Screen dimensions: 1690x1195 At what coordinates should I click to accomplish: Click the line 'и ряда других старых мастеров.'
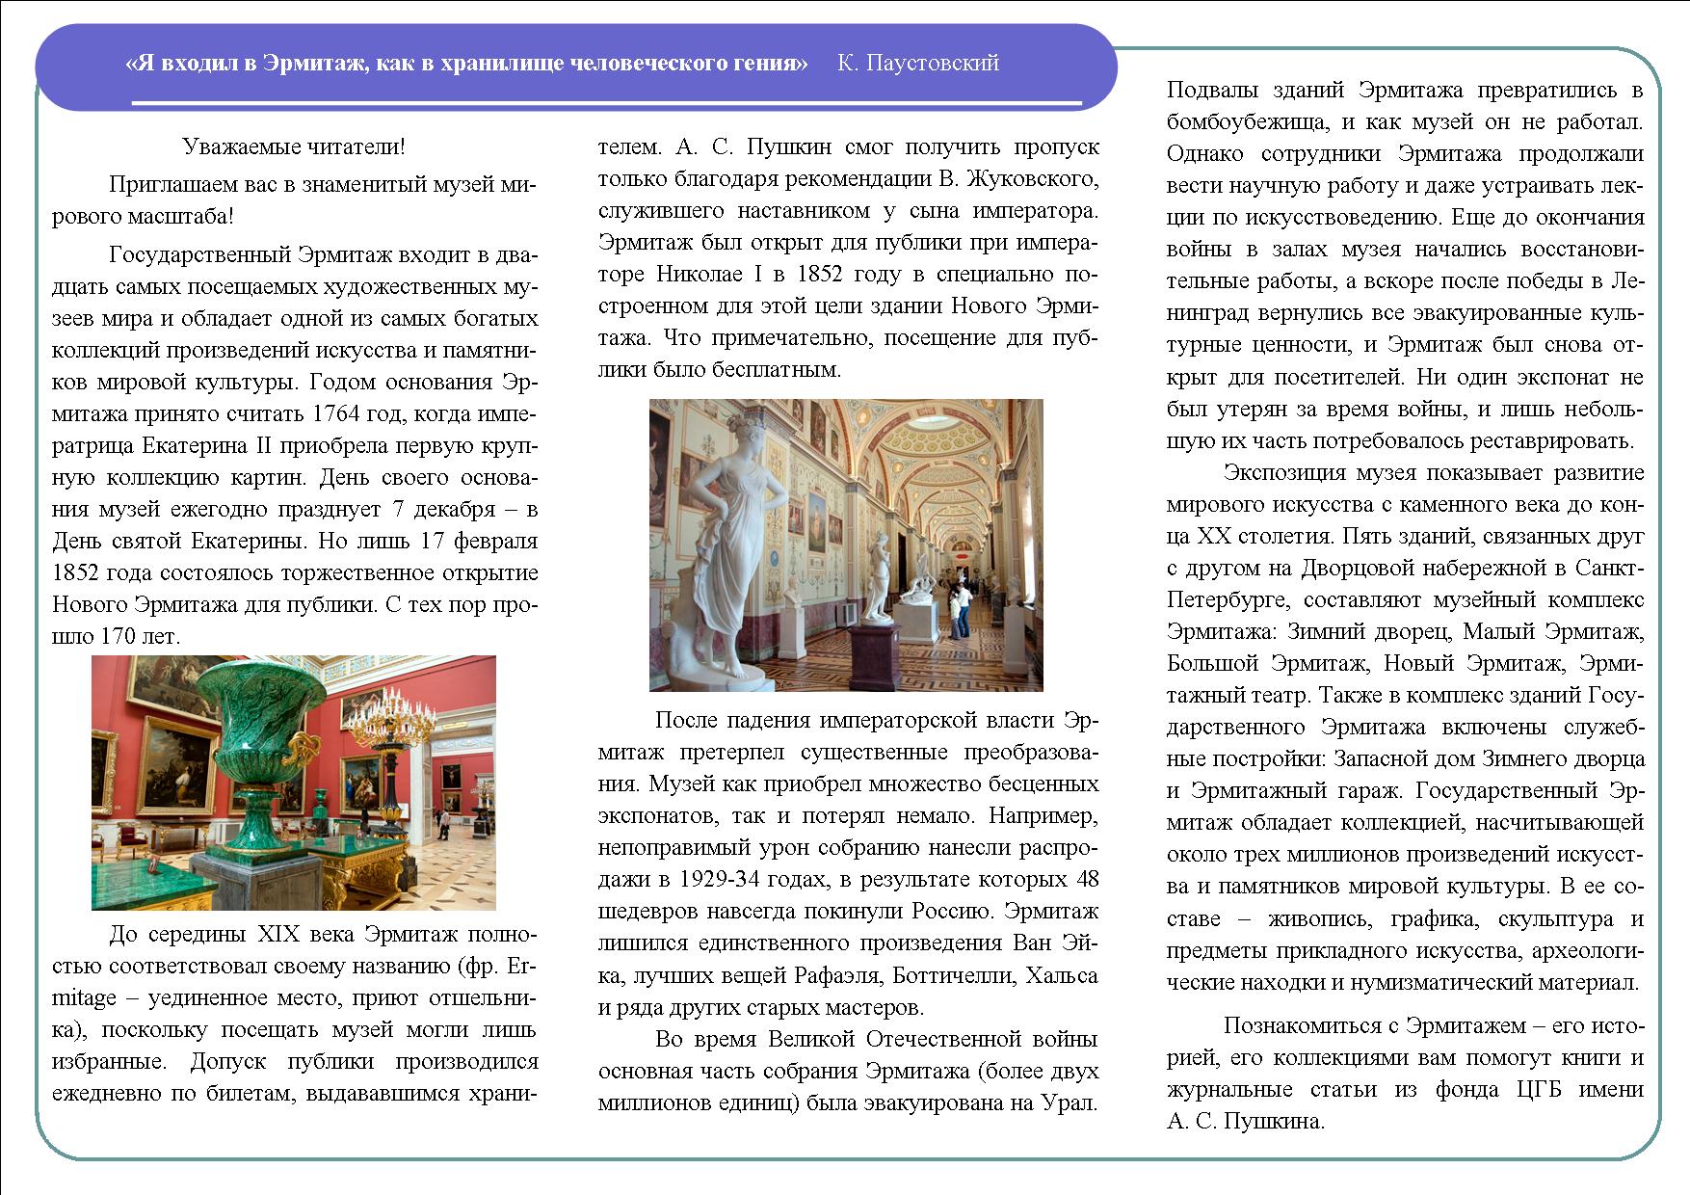tap(760, 1007)
